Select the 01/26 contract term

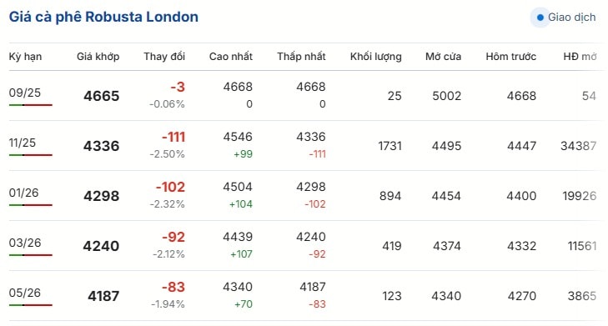[x=23, y=193]
